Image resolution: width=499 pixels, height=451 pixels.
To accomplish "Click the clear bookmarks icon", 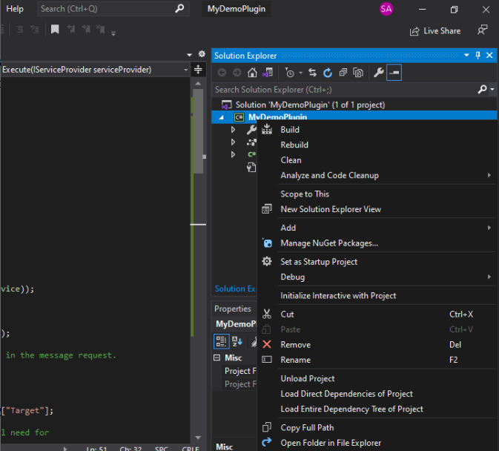I will [x=101, y=29].
